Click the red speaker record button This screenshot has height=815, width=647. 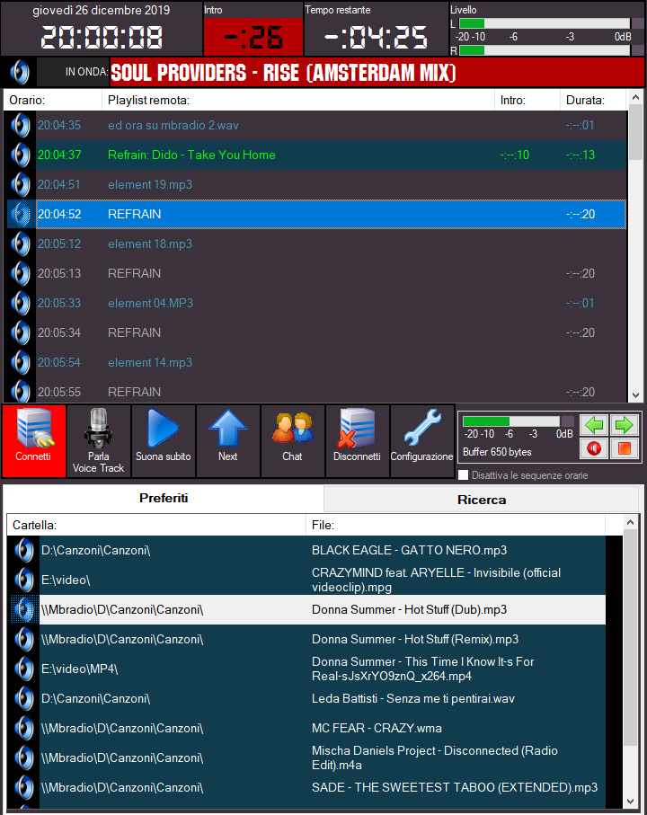594,448
